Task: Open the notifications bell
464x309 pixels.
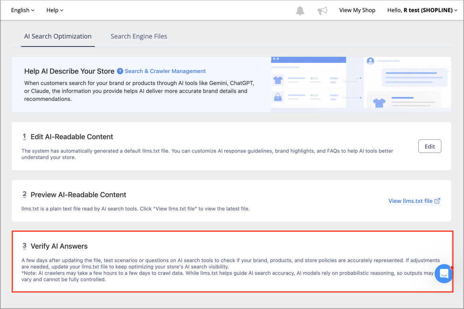Action: [x=300, y=10]
